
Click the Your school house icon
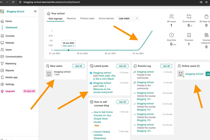coord(49,13)
